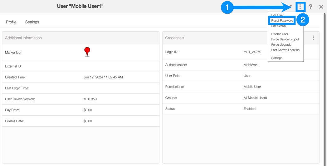Click Force Device Logout option
The height and width of the screenshot is (166, 327).
pos(285,39)
